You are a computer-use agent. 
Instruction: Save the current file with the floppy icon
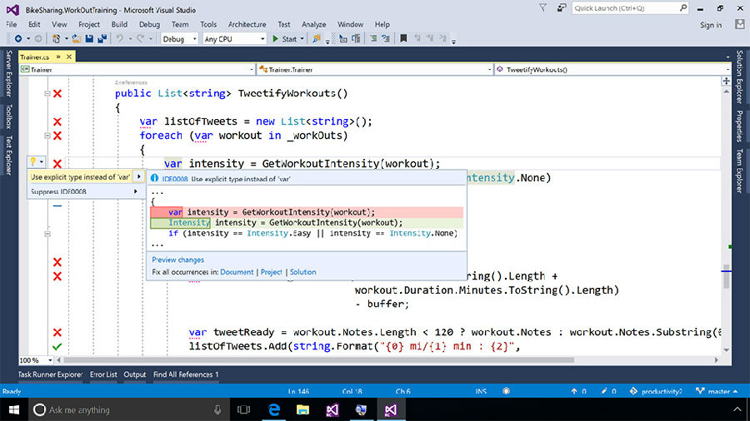point(89,38)
